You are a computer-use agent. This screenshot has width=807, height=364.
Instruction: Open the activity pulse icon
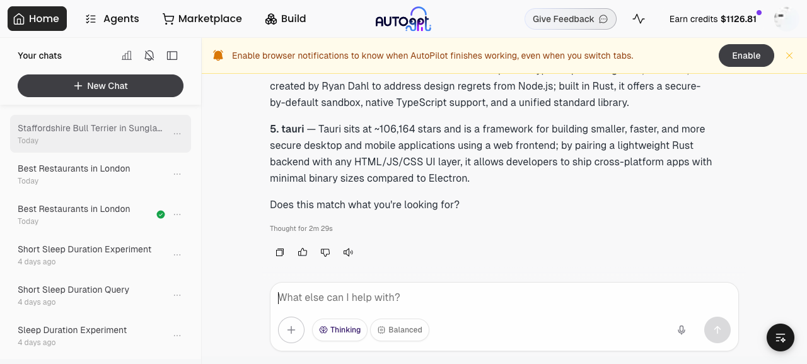click(639, 19)
